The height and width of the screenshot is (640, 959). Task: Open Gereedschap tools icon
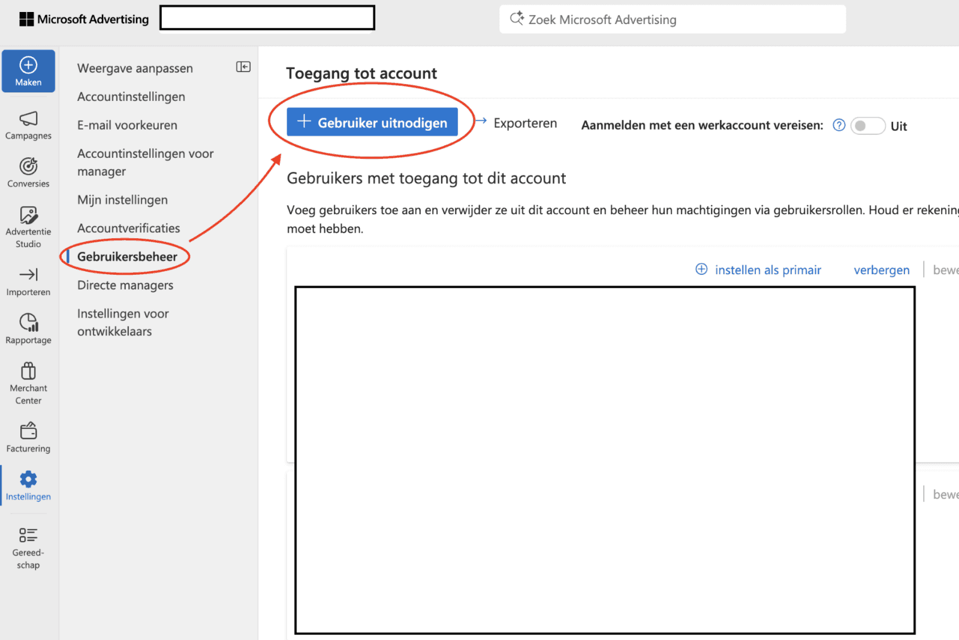point(28,535)
